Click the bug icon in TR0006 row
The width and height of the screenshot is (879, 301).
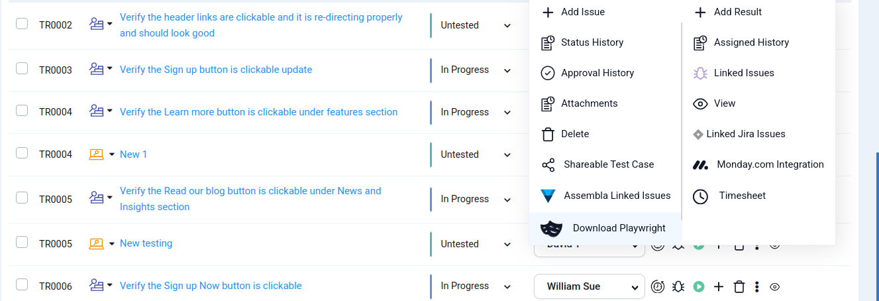click(678, 286)
